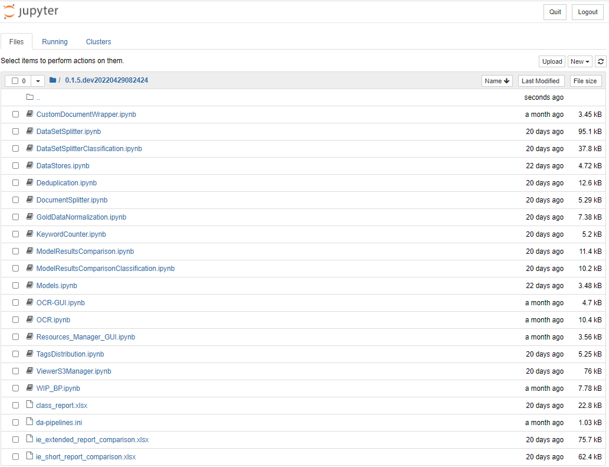Click the folder icon in breadcrumb
Viewport: 609px width, 467px height.
click(53, 80)
